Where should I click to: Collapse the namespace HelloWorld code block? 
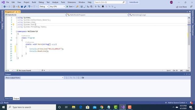pos(16,31)
